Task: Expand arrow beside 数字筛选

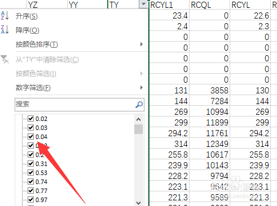Action: click(x=142, y=87)
